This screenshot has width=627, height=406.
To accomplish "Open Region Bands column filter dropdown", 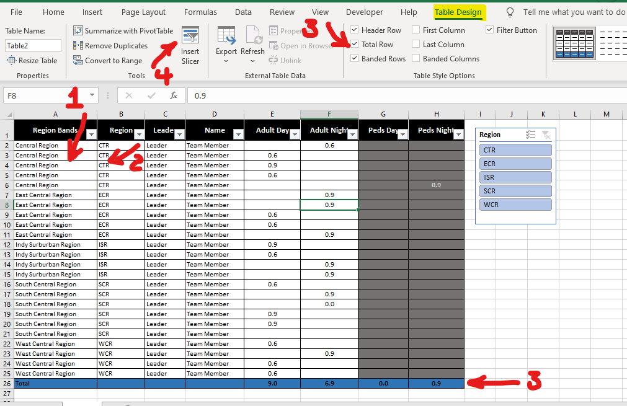I will 92,135.
